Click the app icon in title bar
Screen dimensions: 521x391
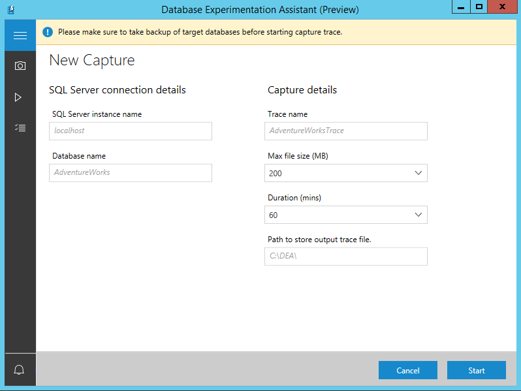[x=10, y=9]
